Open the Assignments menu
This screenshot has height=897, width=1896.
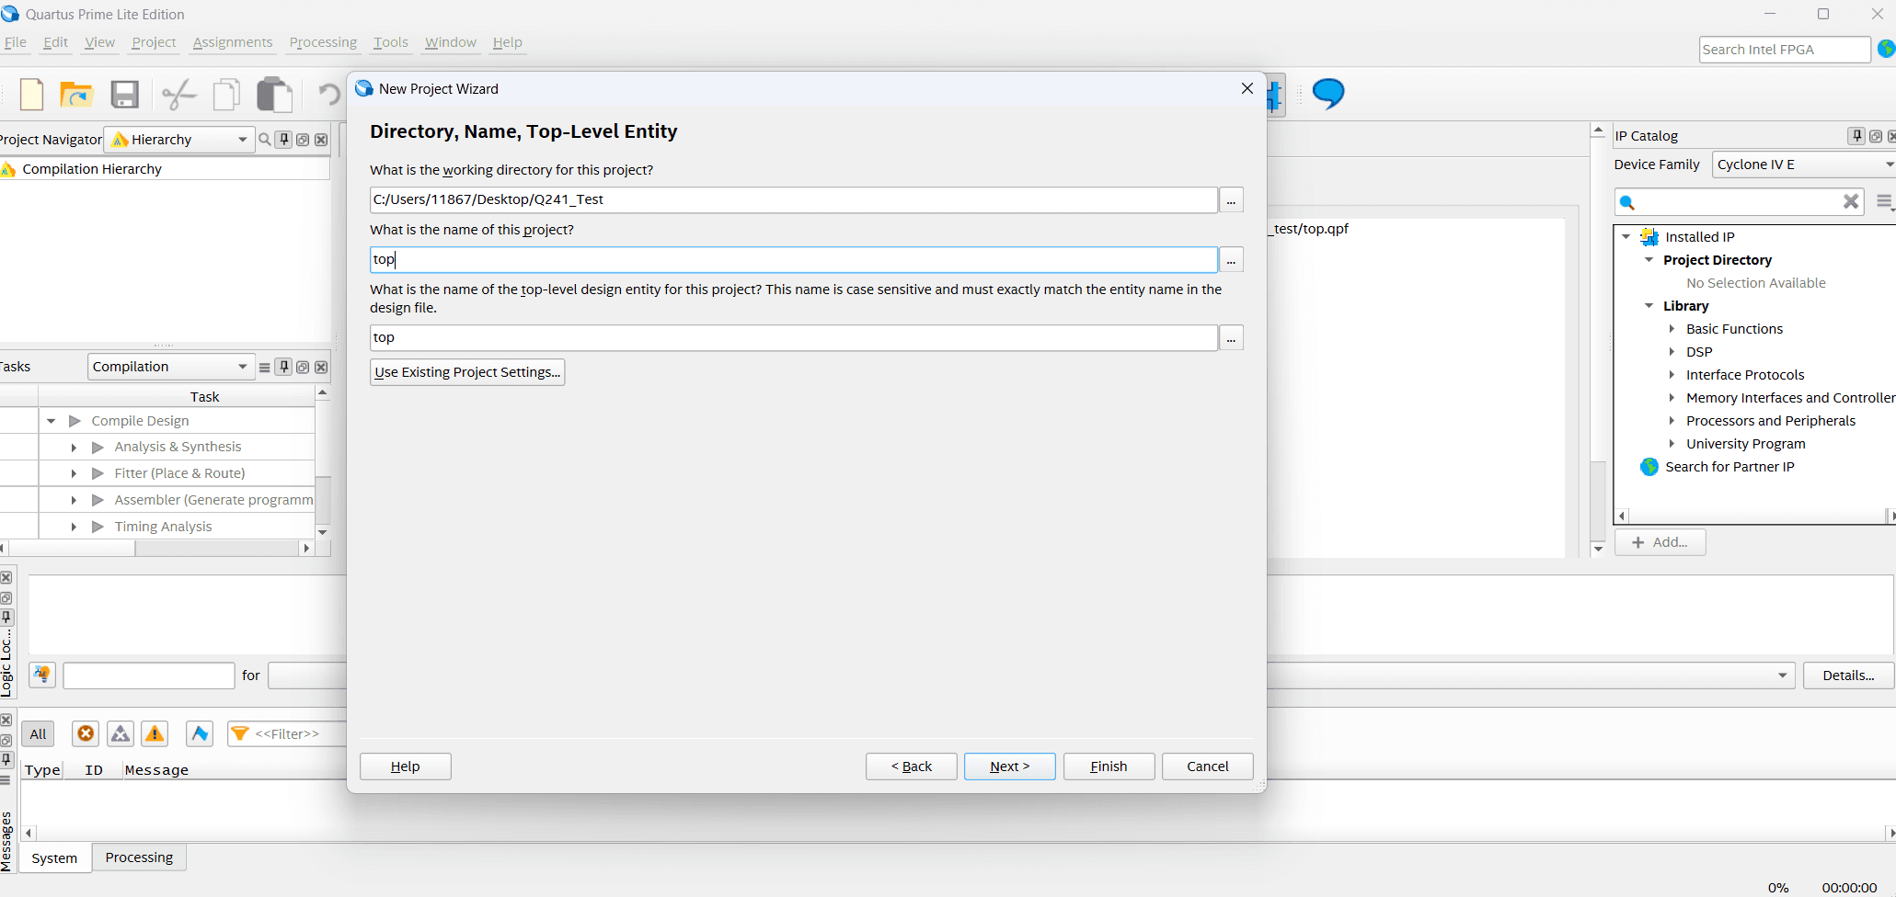tap(233, 42)
